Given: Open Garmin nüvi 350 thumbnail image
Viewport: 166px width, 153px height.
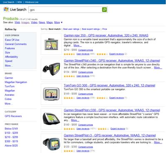Looking at the screenshot, I should [x=51, y=44].
